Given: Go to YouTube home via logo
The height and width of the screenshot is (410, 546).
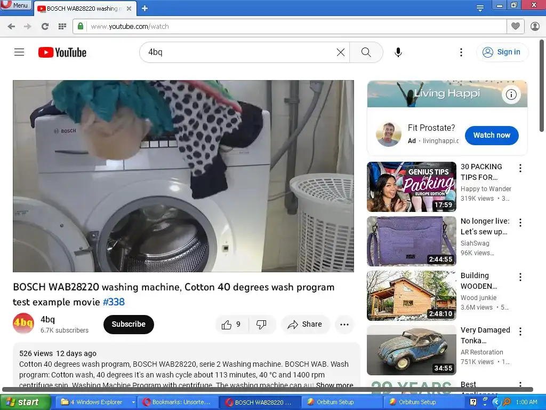Looking at the screenshot, I should [x=62, y=52].
